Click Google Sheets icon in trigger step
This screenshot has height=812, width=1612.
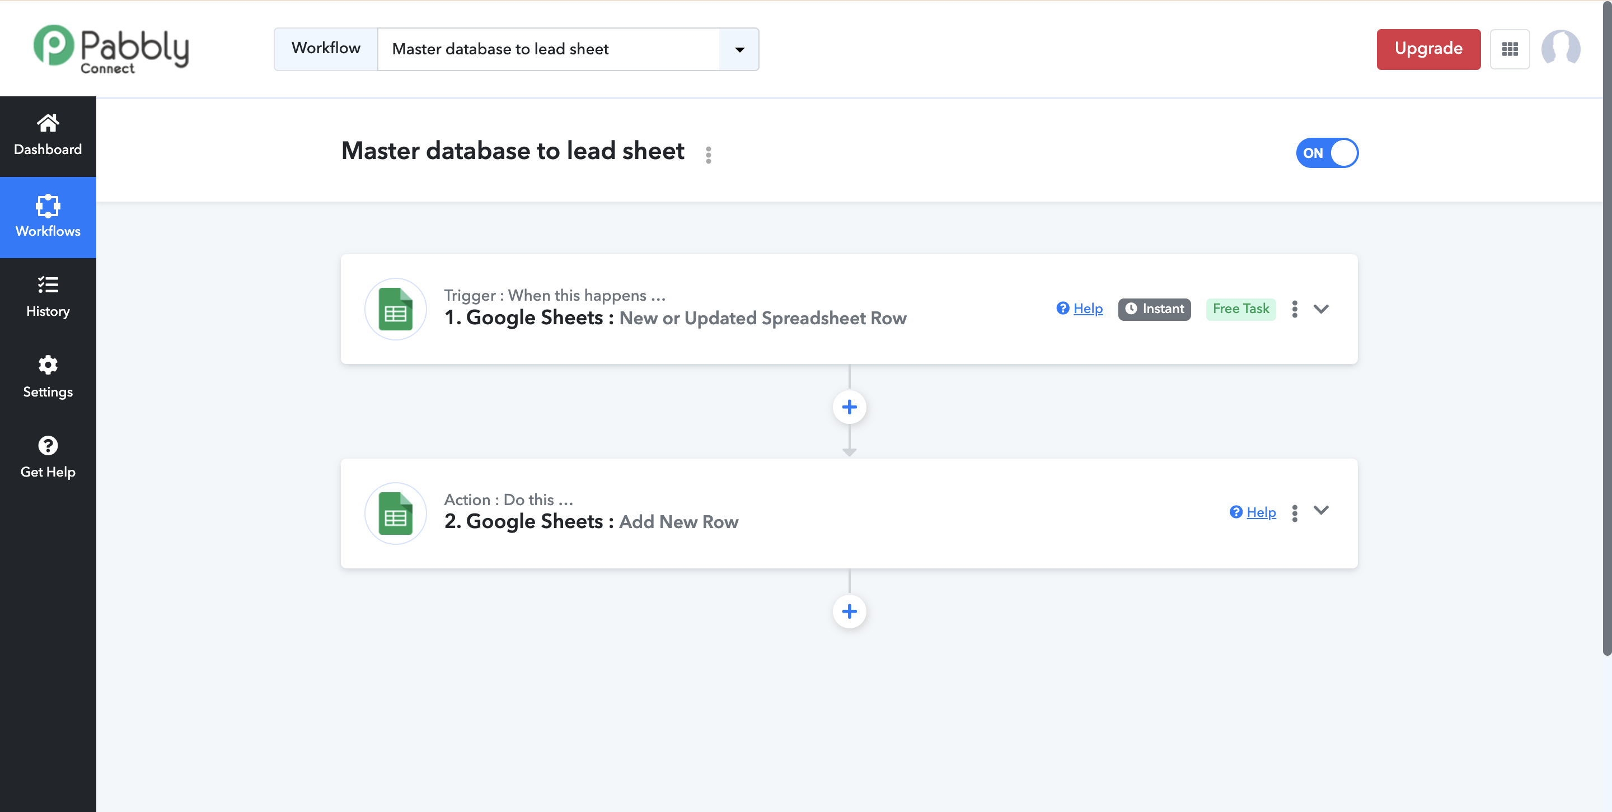(396, 309)
